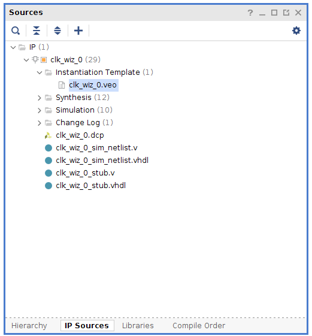This screenshot has width=312, height=336.
Task: Open the Sources search tool
Action: (x=16, y=31)
